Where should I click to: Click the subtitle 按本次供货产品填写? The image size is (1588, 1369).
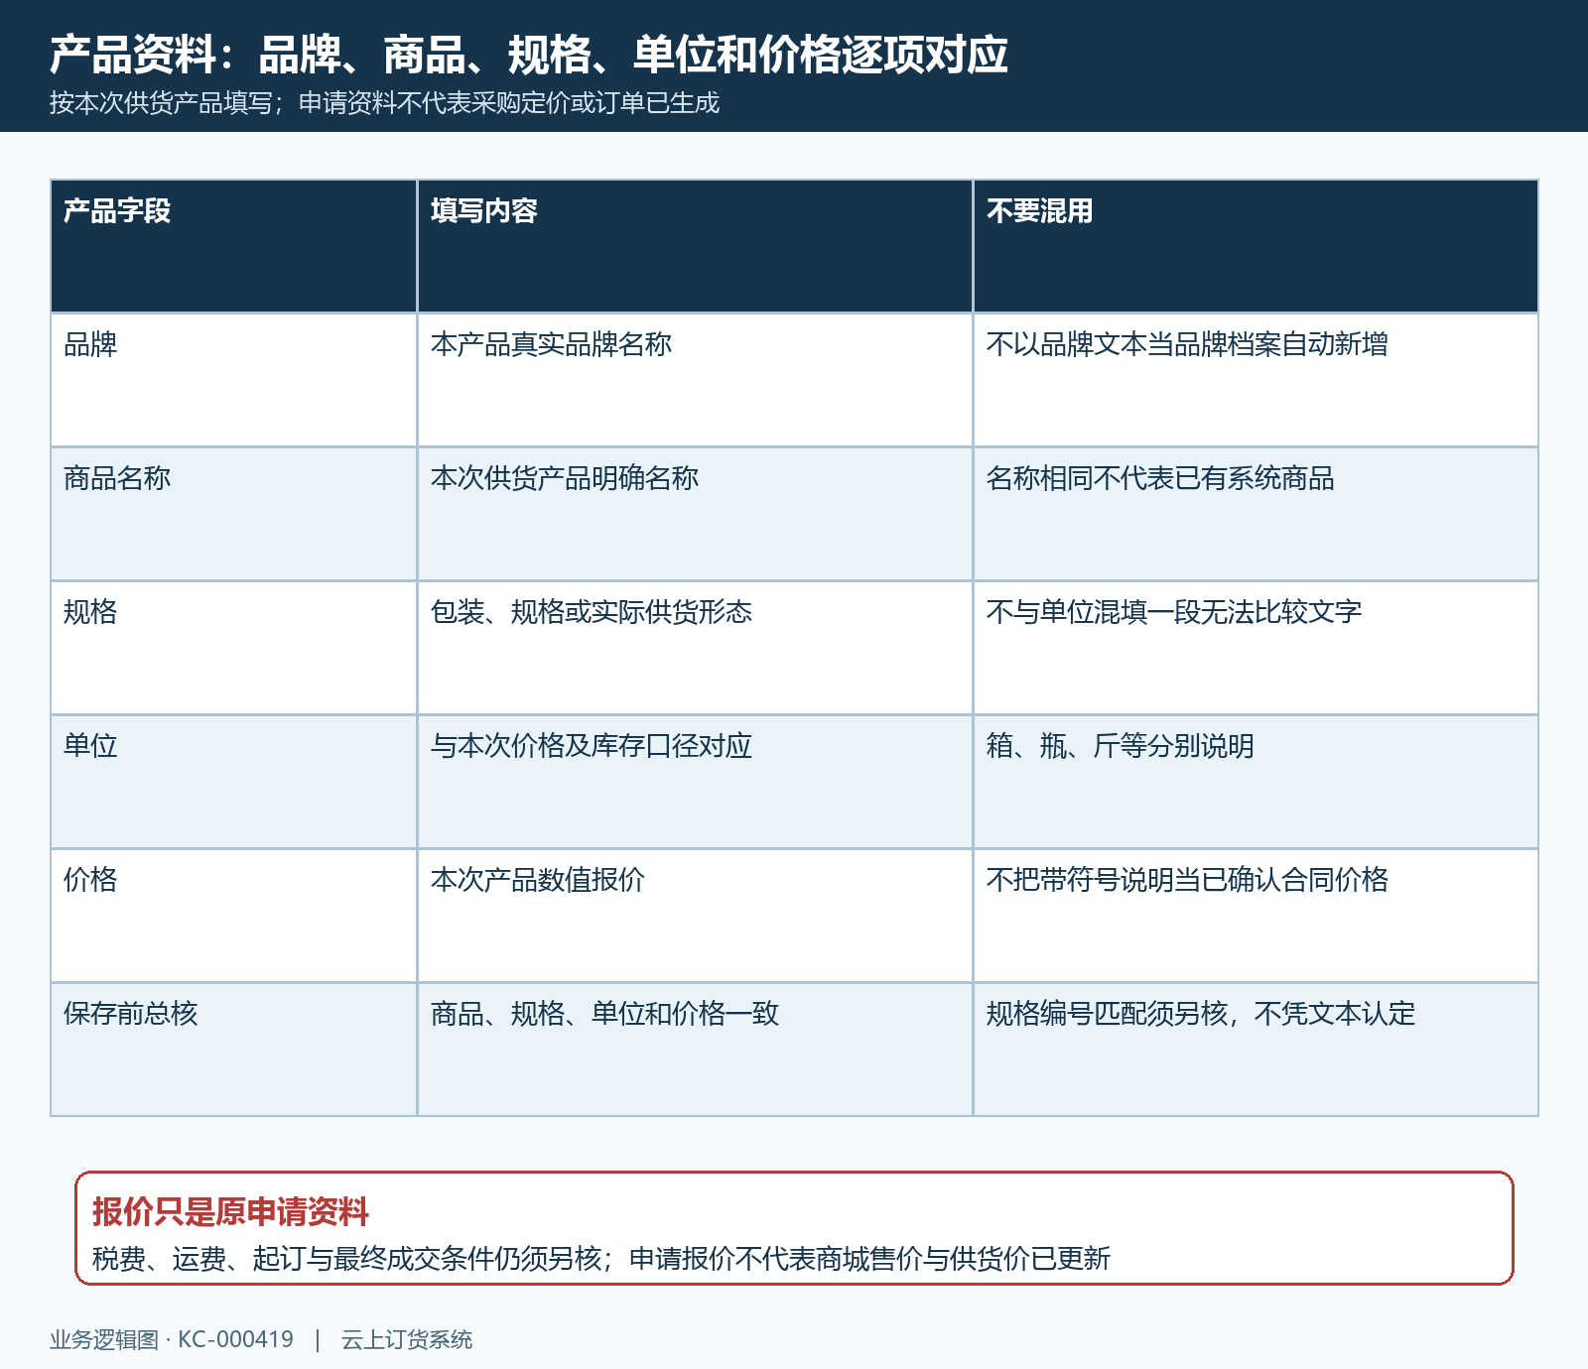tap(161, 103)
